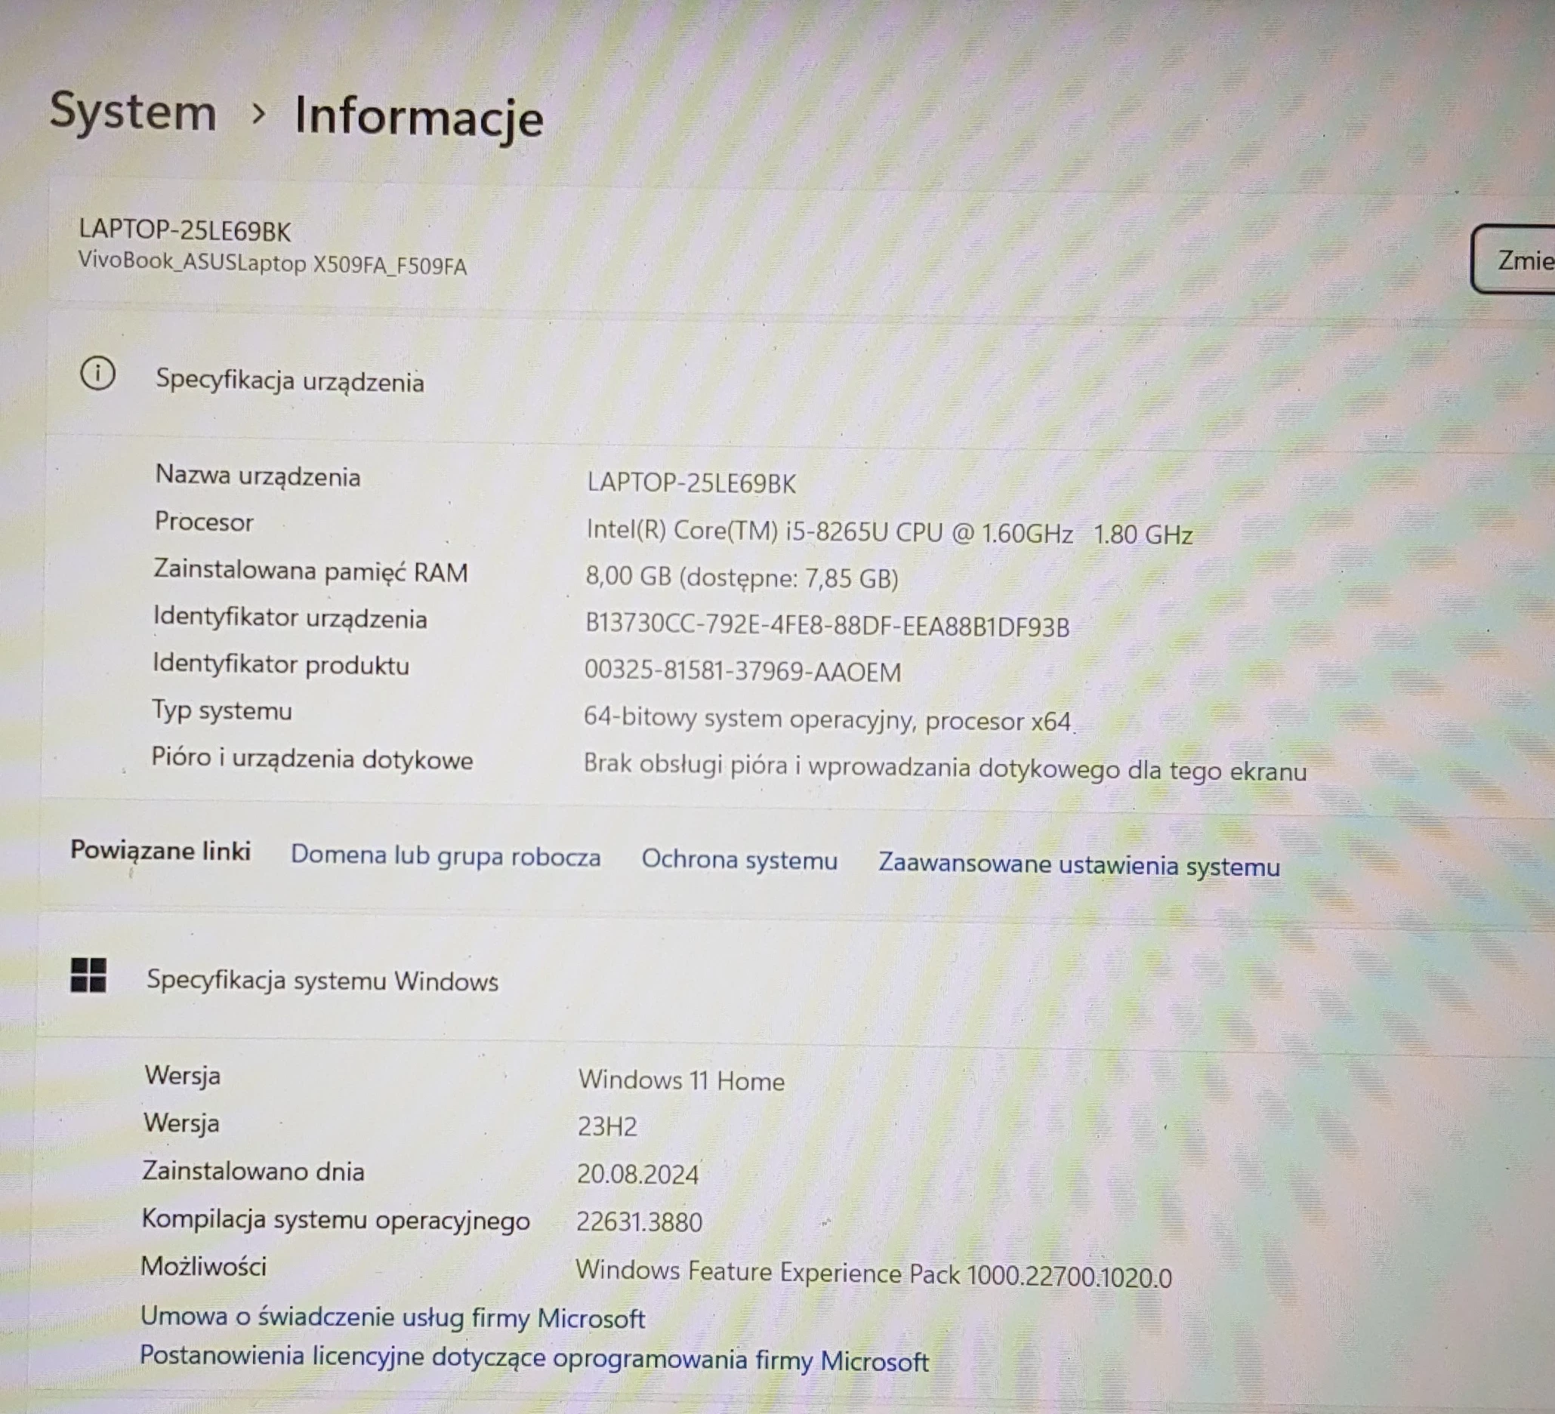1555x1414 pixels.
Task: Select OS build value 22631.3880
Action: click(640, 1222)
